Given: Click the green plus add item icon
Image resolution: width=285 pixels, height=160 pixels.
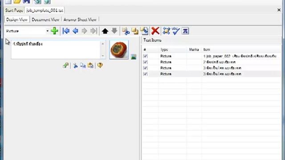Looking at the screenshot, I should tap(54, 31).
